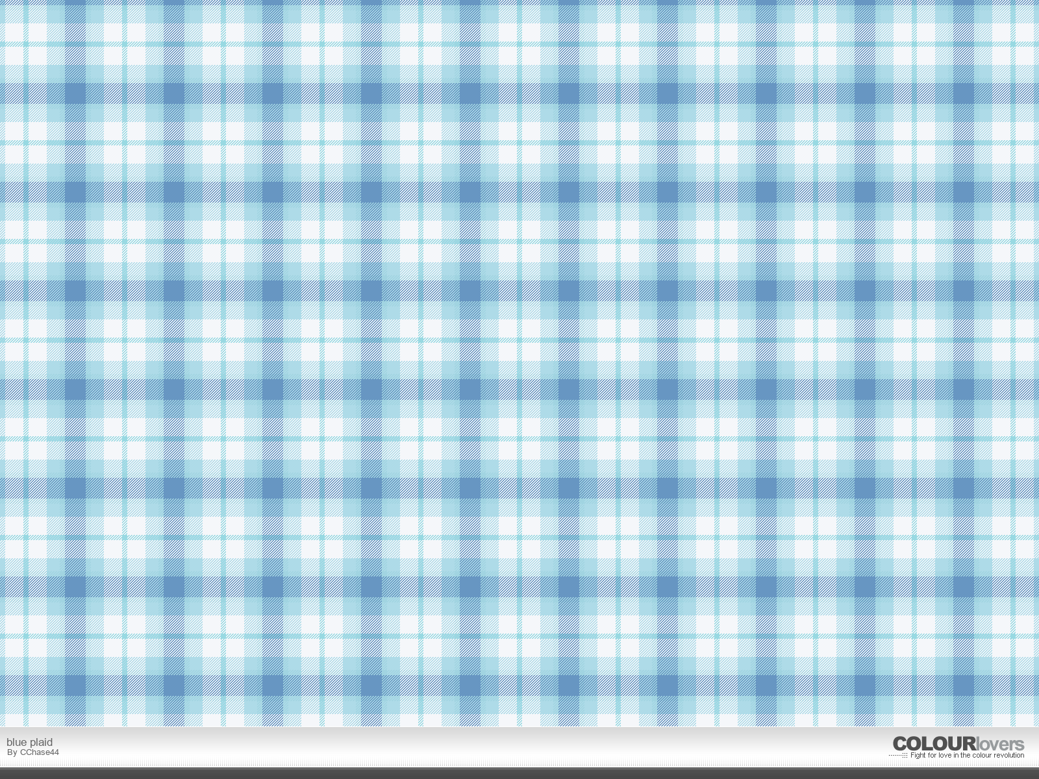Click the word 'blue' in the title
Image resolution: width=1039 pixels, height=779 pixels.
point(16,742)
